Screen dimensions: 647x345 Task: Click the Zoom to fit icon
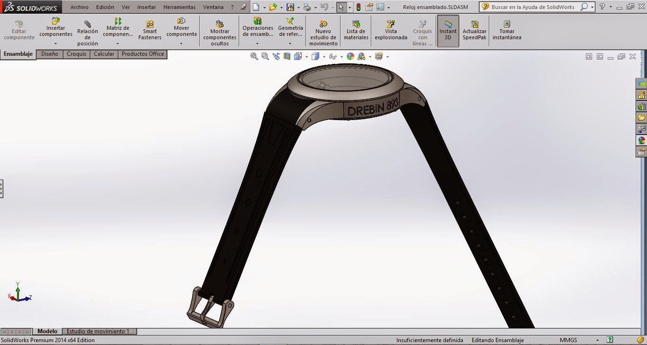click(254, 56)
